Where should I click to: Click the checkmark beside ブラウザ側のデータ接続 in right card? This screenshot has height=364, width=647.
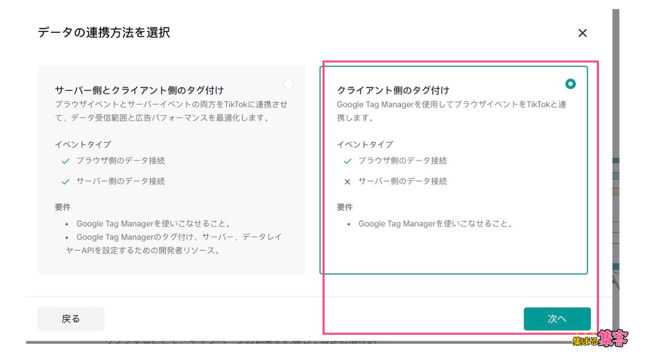coord(347,161)
